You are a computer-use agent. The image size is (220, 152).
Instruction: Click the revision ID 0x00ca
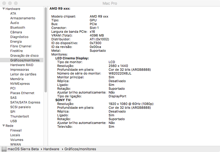[95, 47]
